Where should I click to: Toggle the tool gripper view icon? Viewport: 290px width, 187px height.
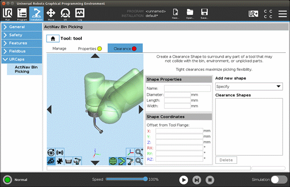click(x=51, y=161)
